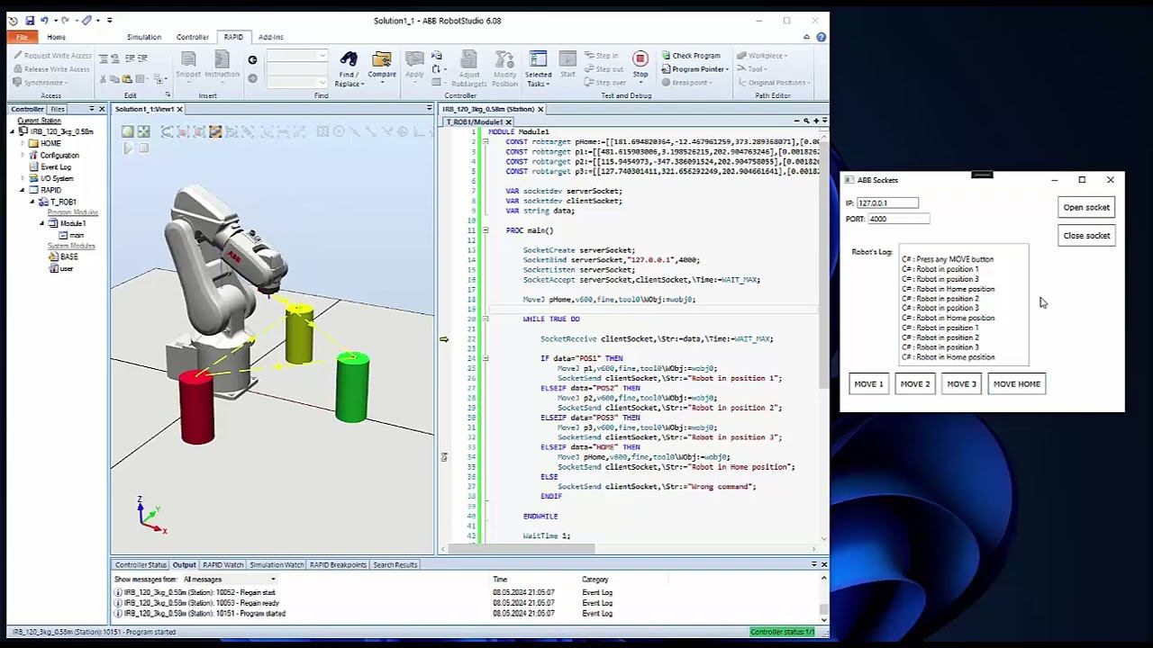Screen dimensions: 1153x648
Task: Click the back navigation arrow in Find group
Action: (x=252, y=59)
